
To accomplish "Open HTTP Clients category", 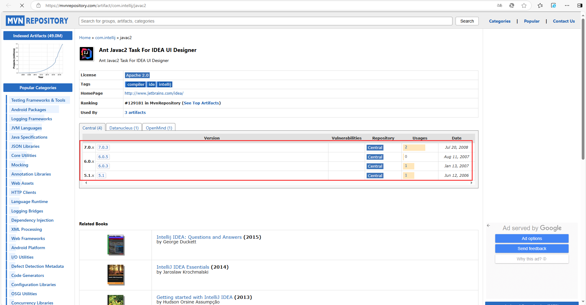I will [x=24, y=192].
